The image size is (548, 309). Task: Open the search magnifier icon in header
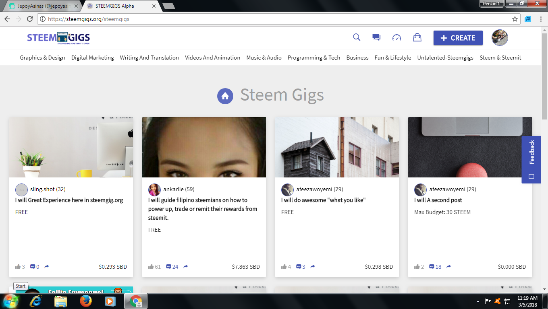(x=357, y=37)
